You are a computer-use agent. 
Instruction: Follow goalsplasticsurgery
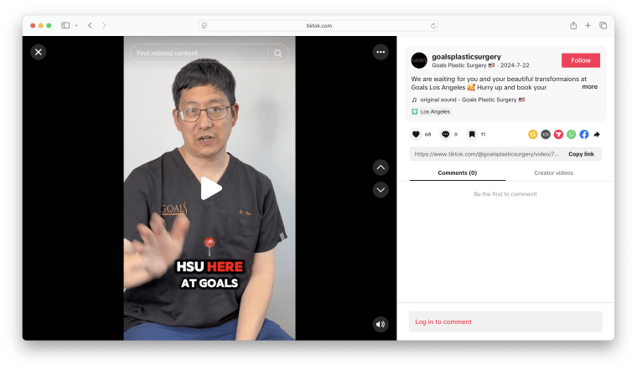pyautogui.click(x=581, y=60)
